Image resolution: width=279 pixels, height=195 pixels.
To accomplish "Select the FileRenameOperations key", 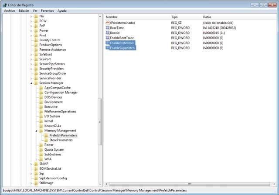I will (x=60, y=112).
